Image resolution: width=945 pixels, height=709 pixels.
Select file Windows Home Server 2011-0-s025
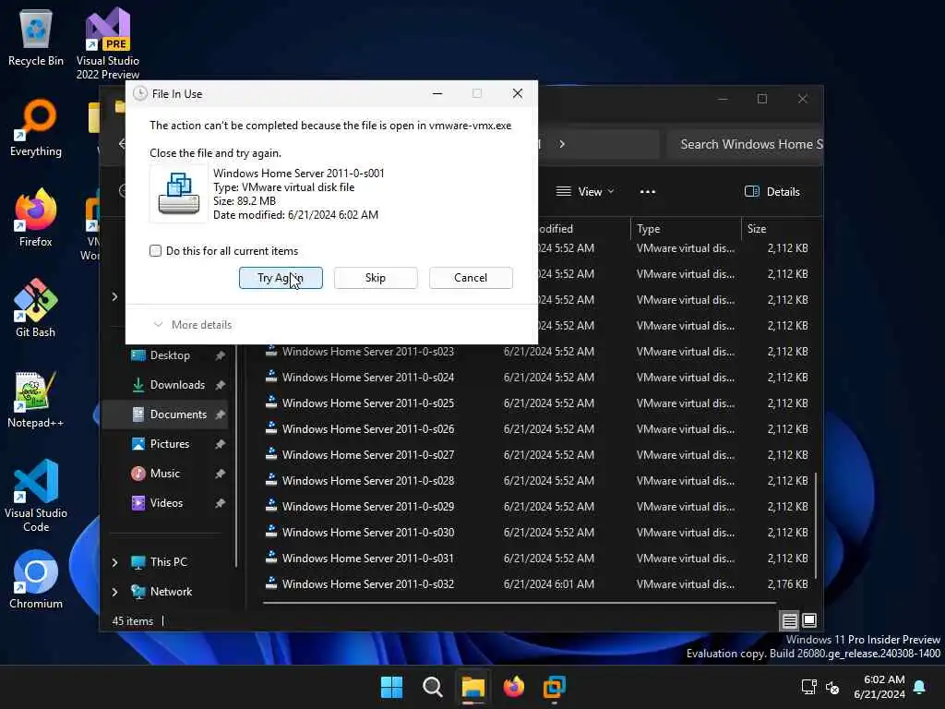tap(368, 403)
